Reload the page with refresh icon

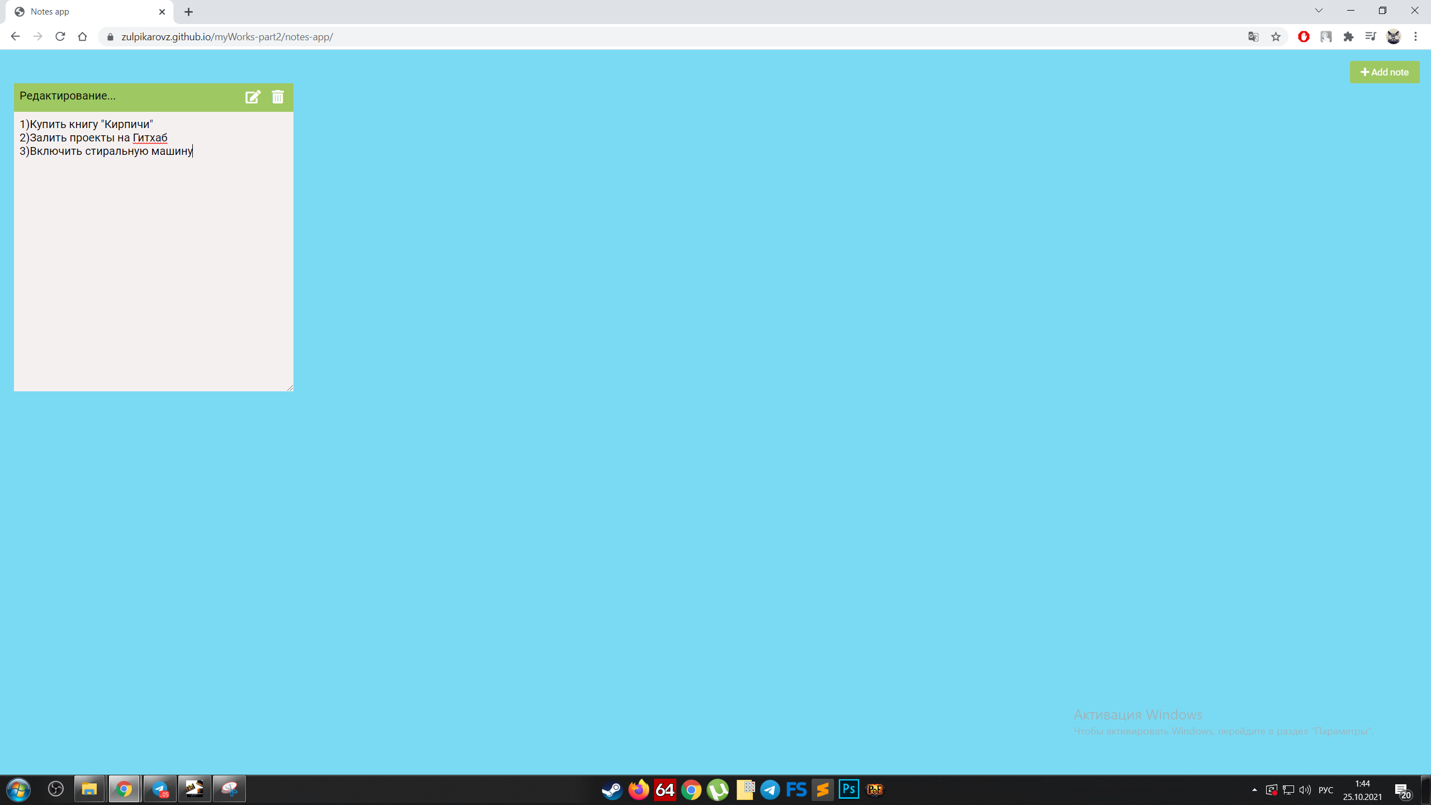(60, 37)
